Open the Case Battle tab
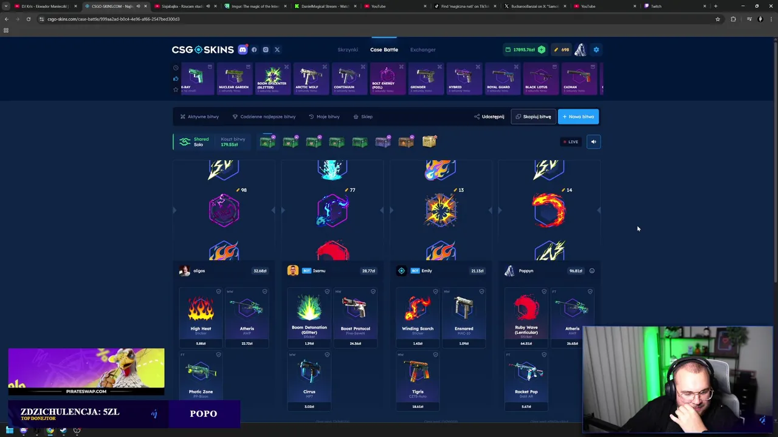The height and width of the screenshot is (437, 778). click(x=384, y=50)
